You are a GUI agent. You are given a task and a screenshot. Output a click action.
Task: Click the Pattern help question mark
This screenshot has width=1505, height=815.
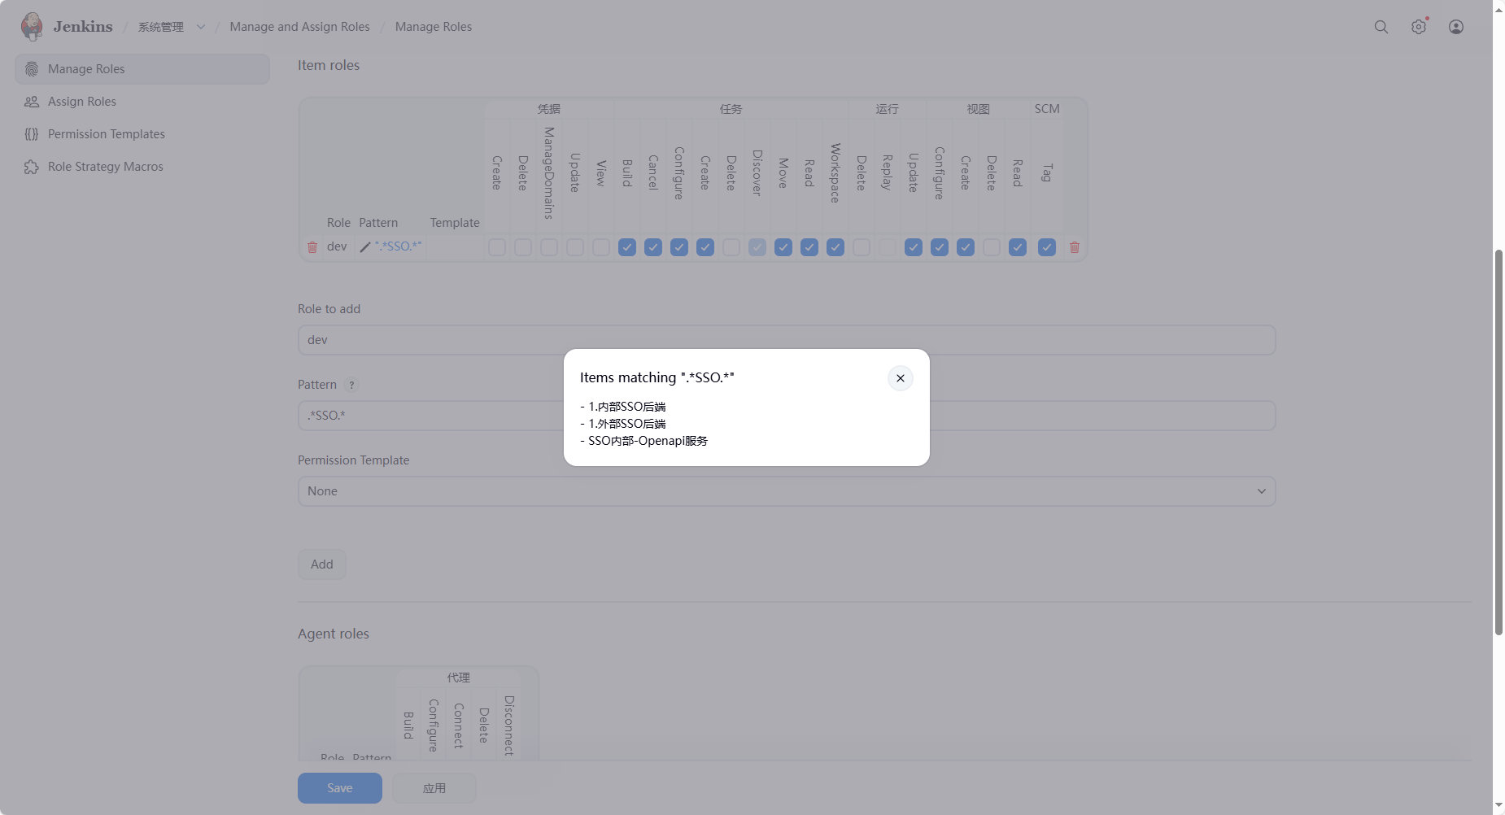351,385
